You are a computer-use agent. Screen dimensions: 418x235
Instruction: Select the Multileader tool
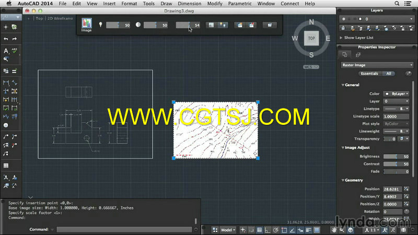click(6, 137)
